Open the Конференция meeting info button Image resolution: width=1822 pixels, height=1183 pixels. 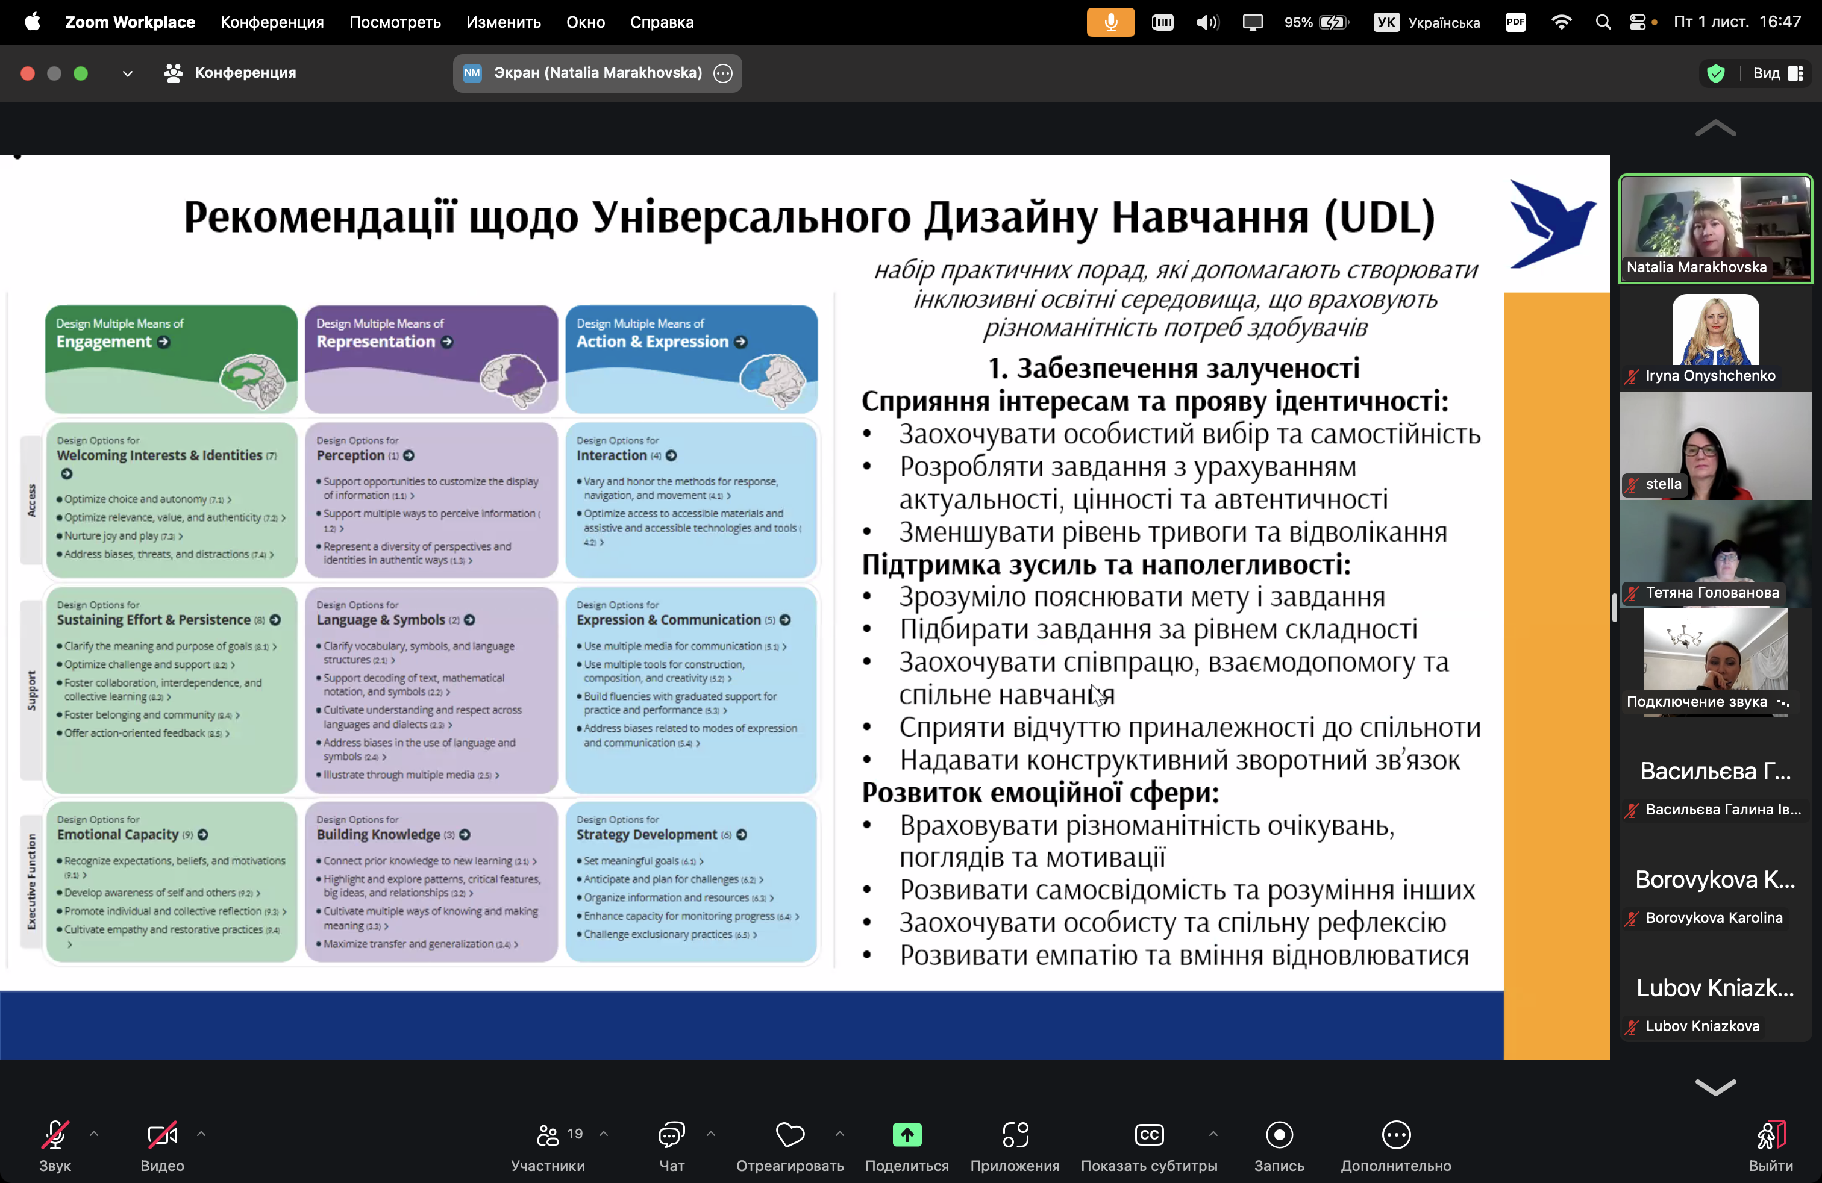coord(230,73)
